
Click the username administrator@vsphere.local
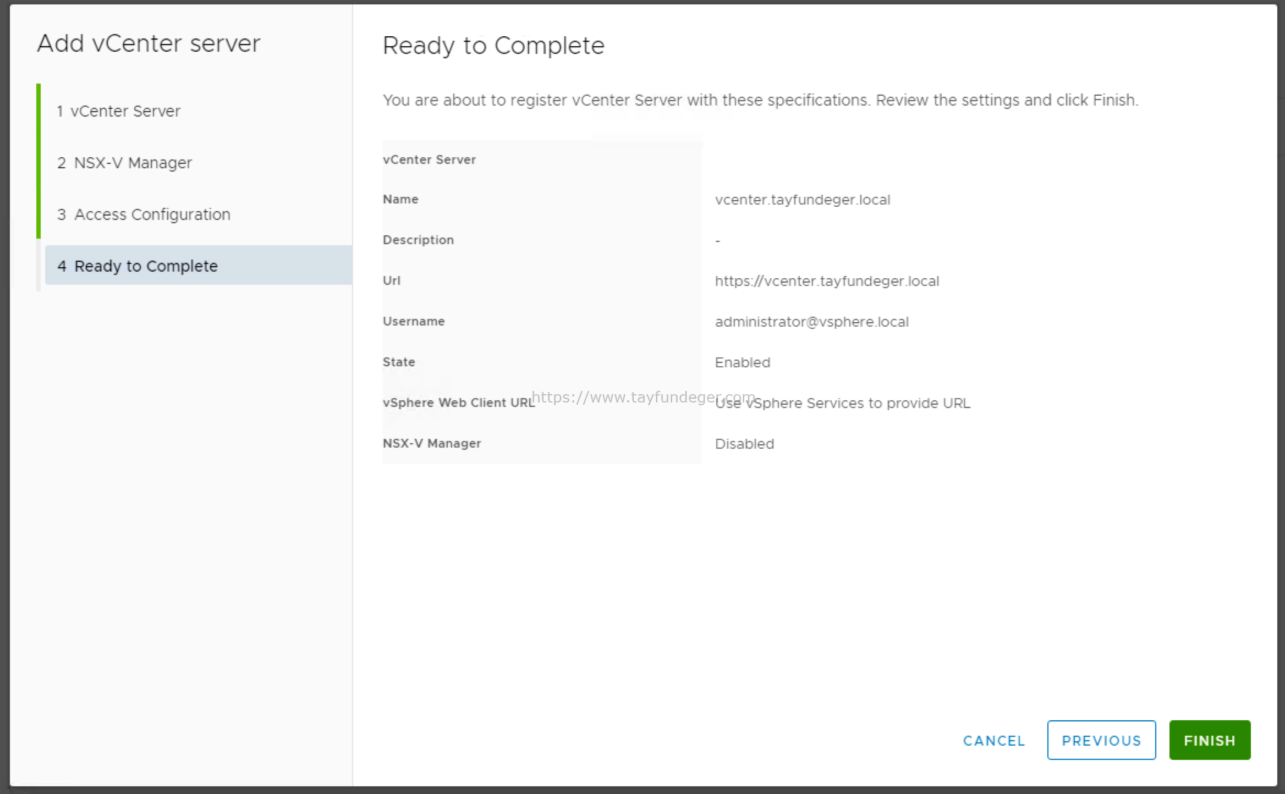pyautogui.click(x=811, y=322)
